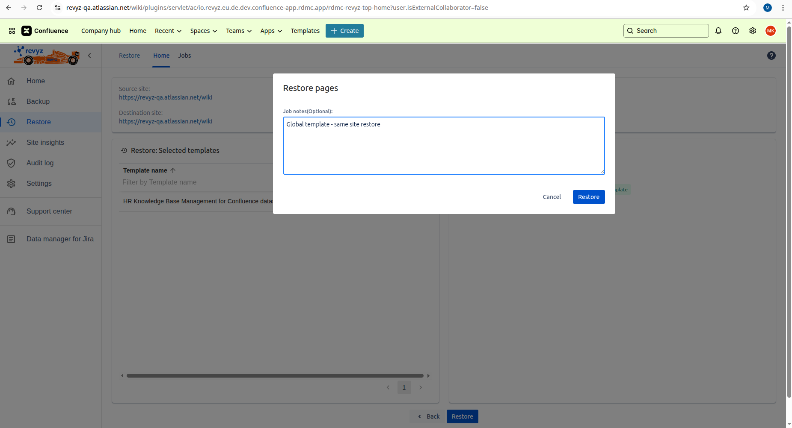The width and height of the screenshot is (792, 428).
Task: Select the Backup icon in the revyz sidebar
Action: (x=12, y=101)
